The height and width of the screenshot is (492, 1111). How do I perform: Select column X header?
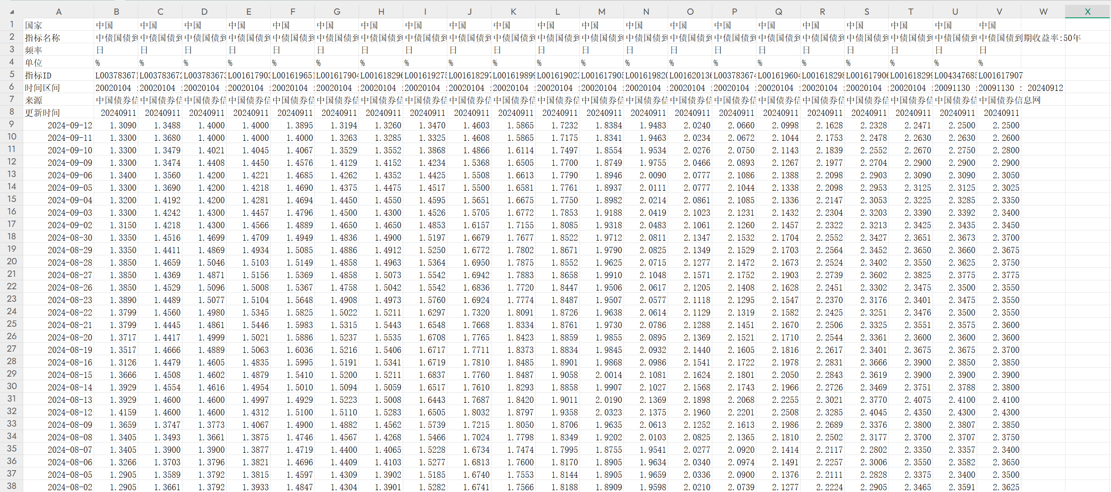[1087, 12]
